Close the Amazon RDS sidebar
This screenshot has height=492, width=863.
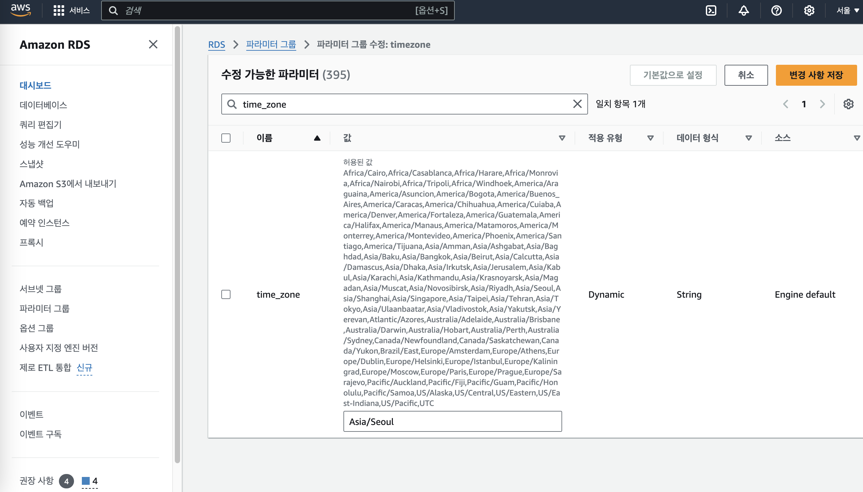coord(153,44)
